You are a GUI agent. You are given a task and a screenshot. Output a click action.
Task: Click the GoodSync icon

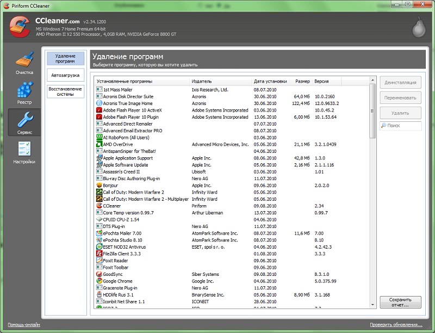99,274
